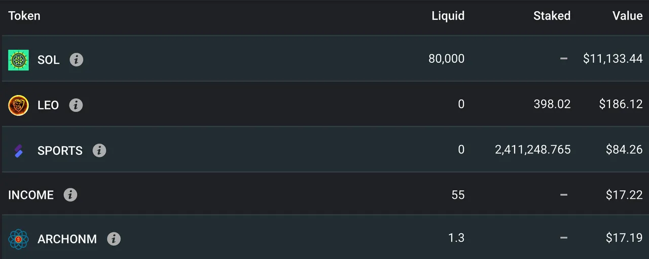
Task: Open info icon beside SPORTS
Action: pyautogui.click(x=99, y=150)
